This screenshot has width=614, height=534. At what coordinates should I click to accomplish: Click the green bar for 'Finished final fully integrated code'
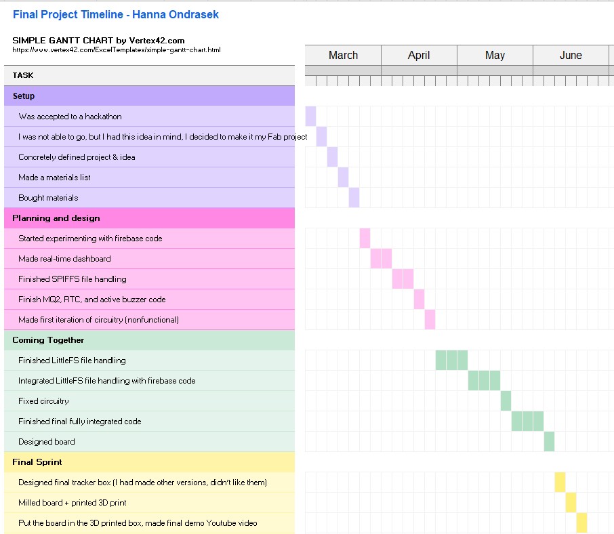[527, 422]
